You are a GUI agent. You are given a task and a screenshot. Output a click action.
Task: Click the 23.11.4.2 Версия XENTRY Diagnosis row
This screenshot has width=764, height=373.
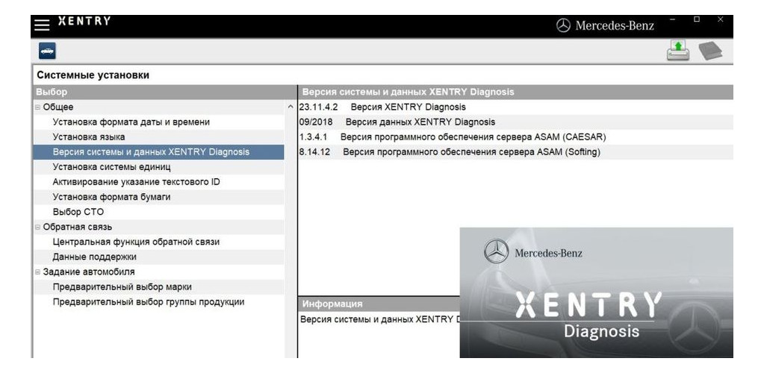pos(515,107)
